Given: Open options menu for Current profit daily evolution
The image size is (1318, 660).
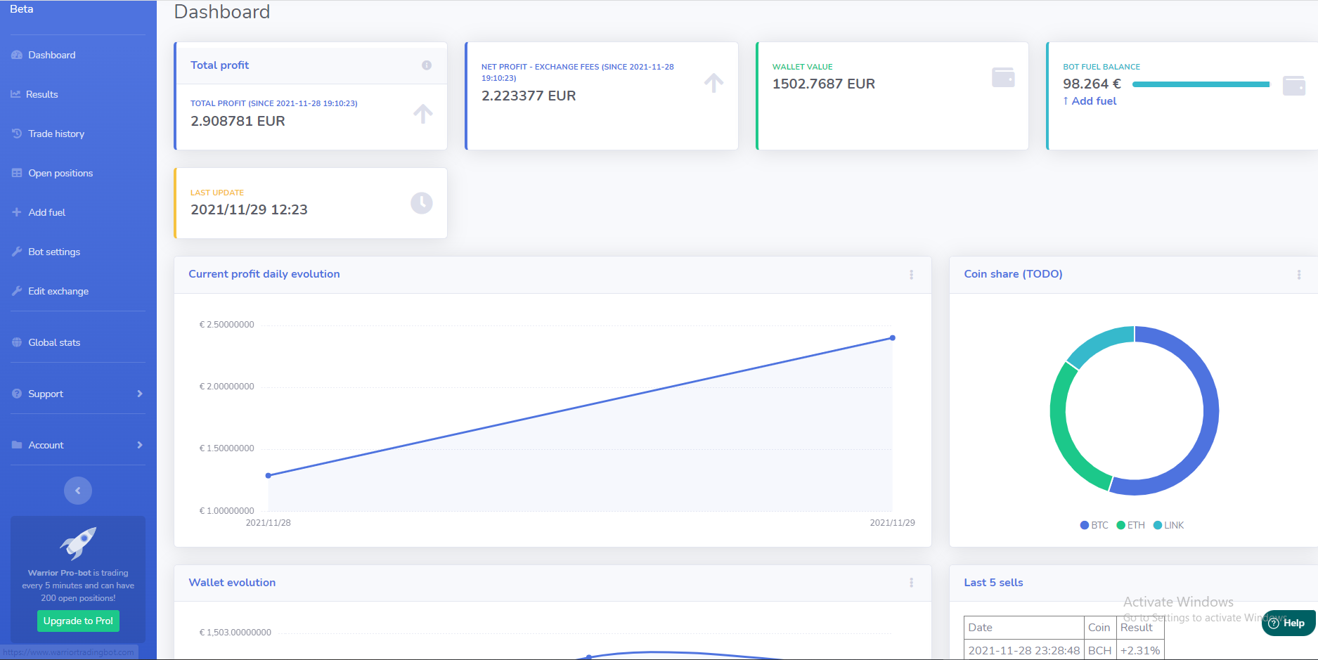Looking at the screenshot, I should (911, 275).
